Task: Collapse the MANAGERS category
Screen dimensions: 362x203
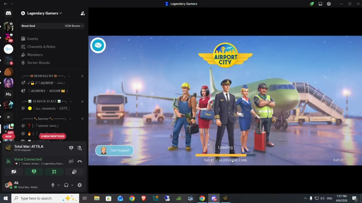Action: [46, 76]
